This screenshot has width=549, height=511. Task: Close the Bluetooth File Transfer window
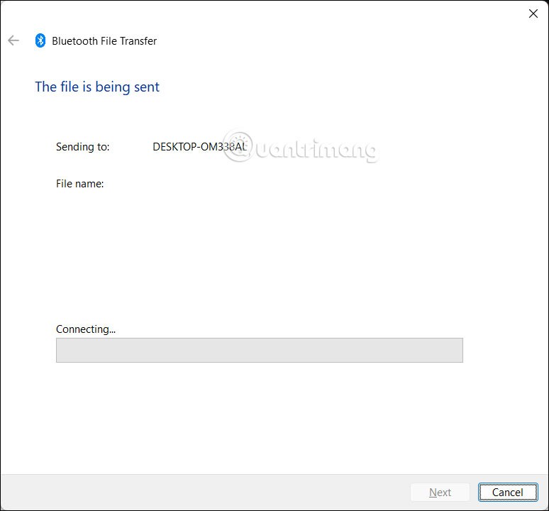[533, 13]
